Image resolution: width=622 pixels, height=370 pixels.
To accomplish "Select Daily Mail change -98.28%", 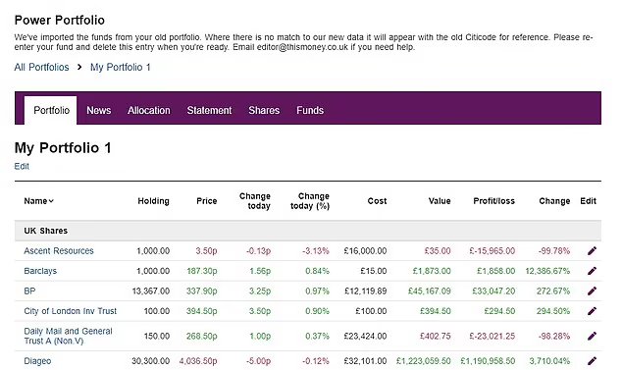I will point(554,336).
